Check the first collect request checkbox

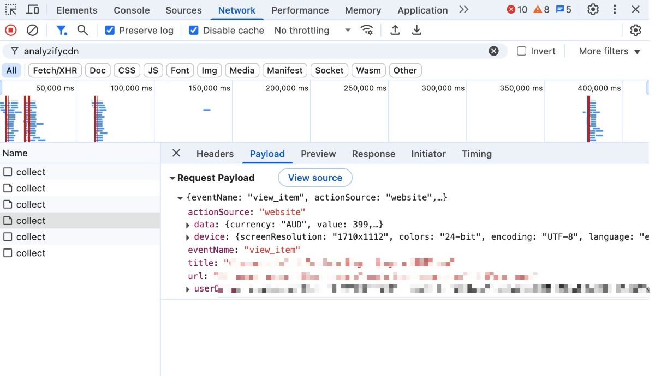click(8, 172)
